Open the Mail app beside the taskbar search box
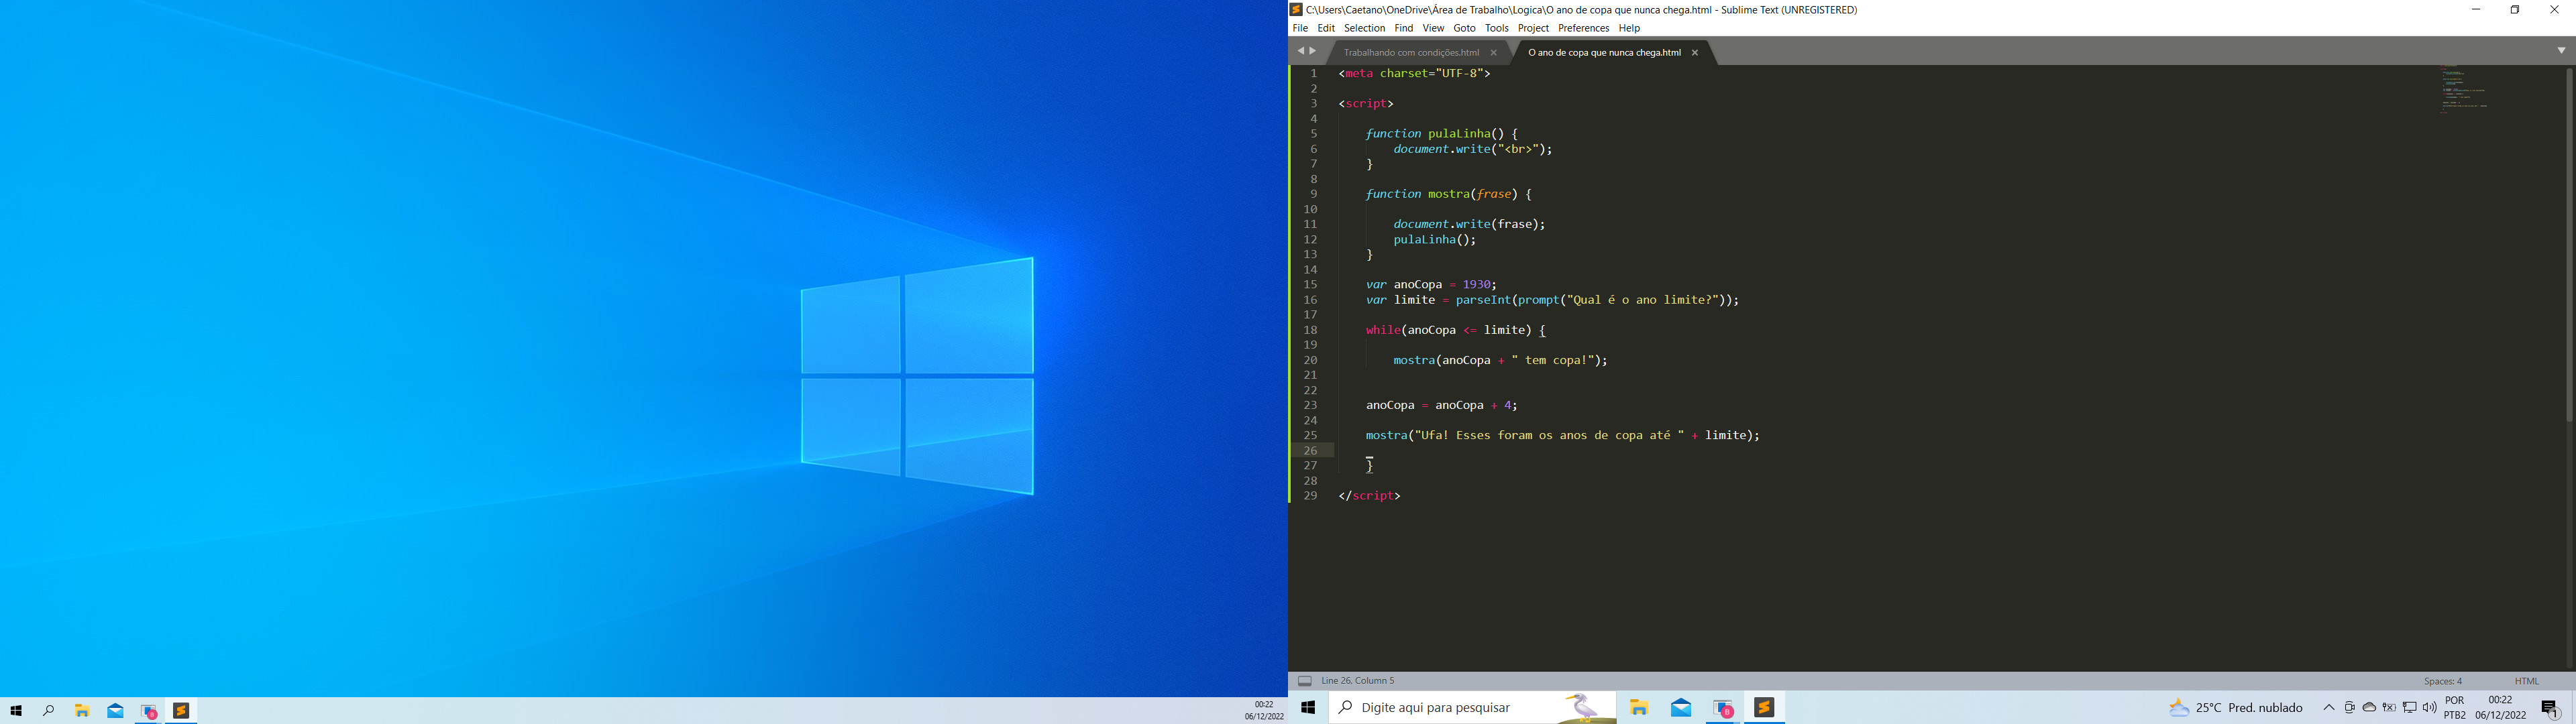 point(1681,708)
